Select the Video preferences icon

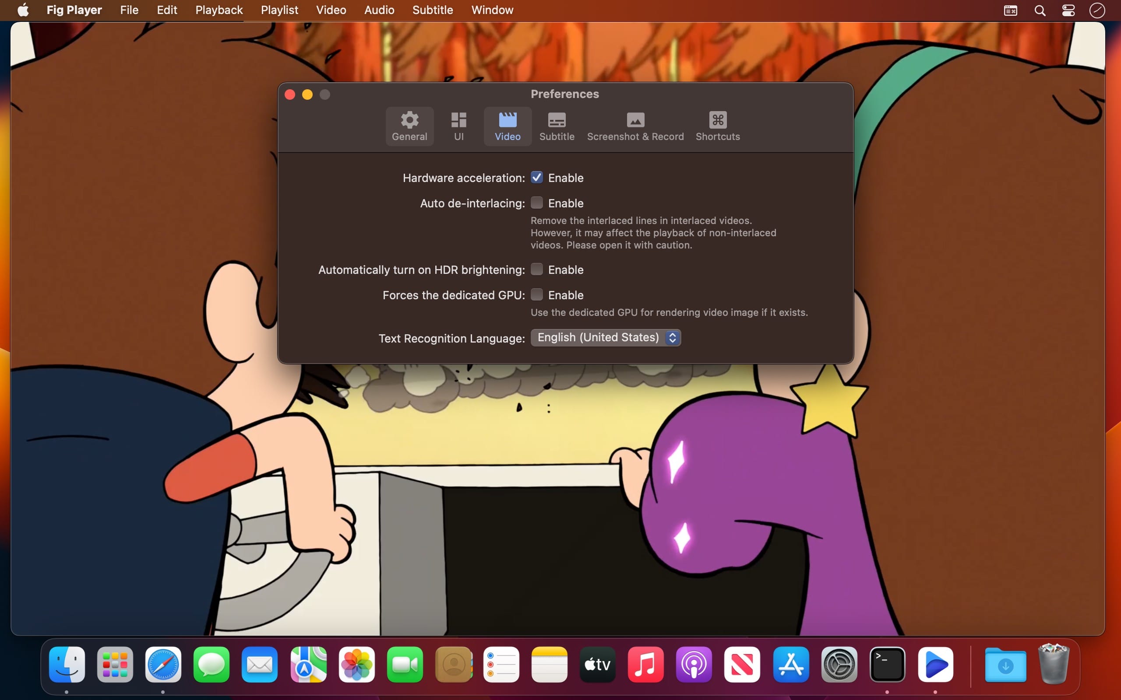point(507,126)
